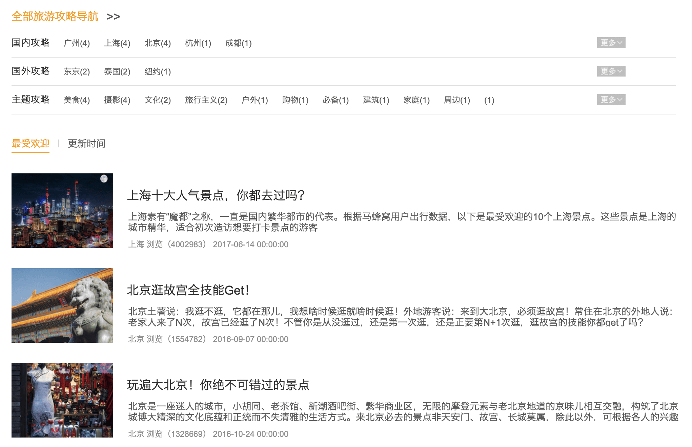This screenshot has width=692, height=447.
Task: Filter by 上海(4) domestic guides
Action: click(117, 43)
